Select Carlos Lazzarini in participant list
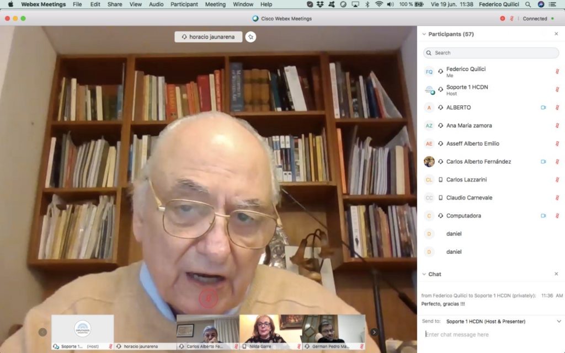The height and width of the screenshot is (353, 565). (x=491, y=179)
